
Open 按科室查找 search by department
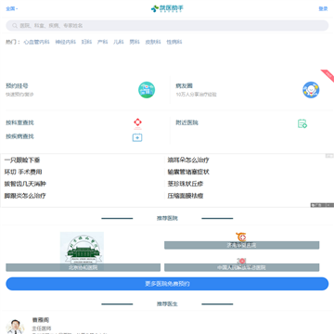coord(19,122)
